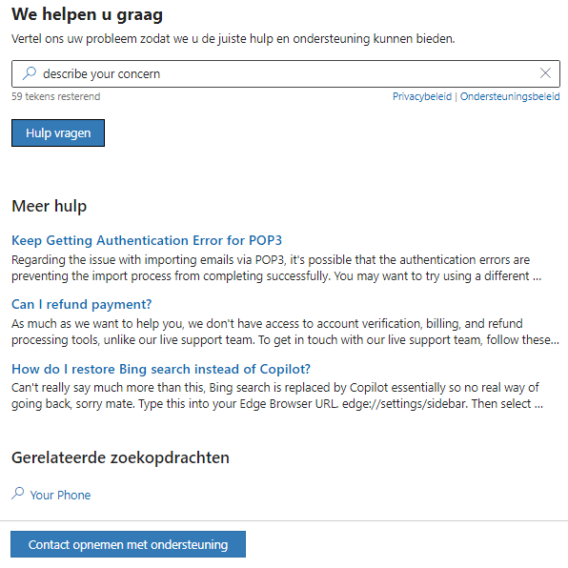Click the Bing search Copilot summary text
Screen dimensions: 568x568
pyautogui.click(x=277, y=396)
